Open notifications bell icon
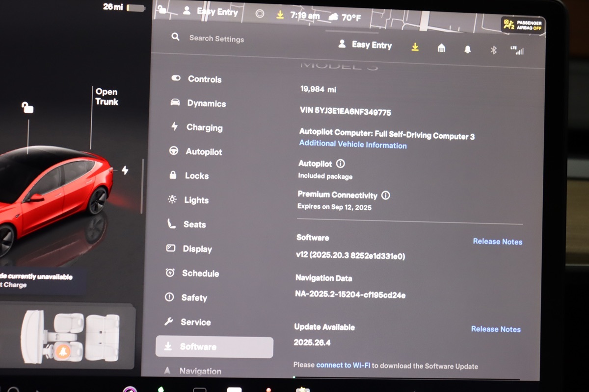 tap(467, 49)
